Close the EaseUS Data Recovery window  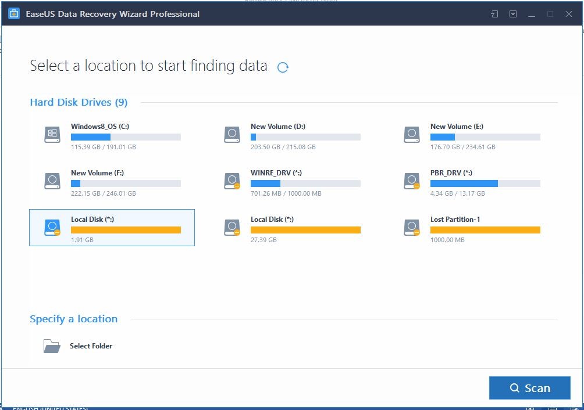(x=569, y=14)
